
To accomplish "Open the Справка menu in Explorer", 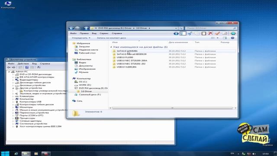I will coord(117,33).
